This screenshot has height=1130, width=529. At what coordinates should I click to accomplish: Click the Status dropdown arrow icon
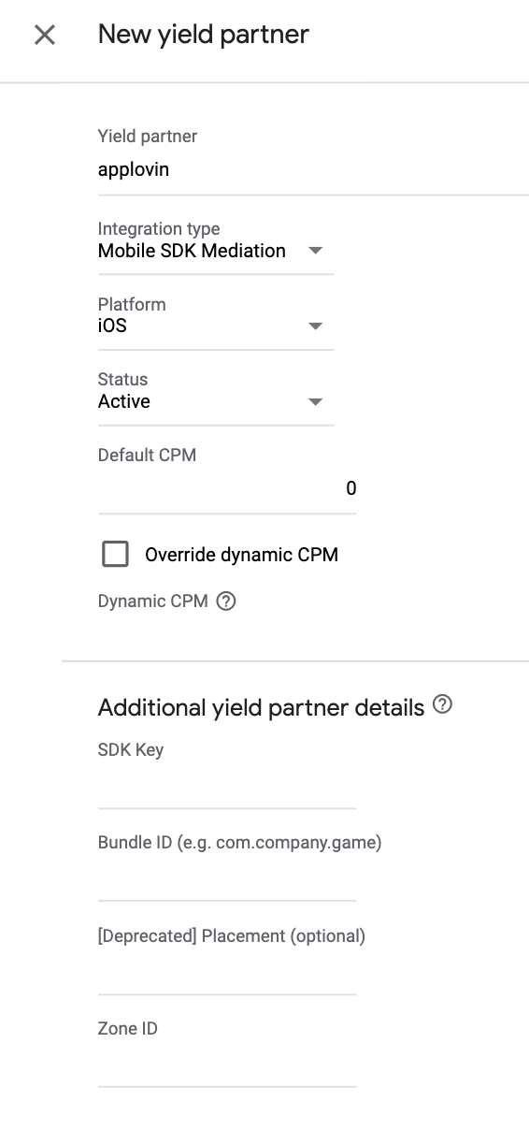click(316, 402)
